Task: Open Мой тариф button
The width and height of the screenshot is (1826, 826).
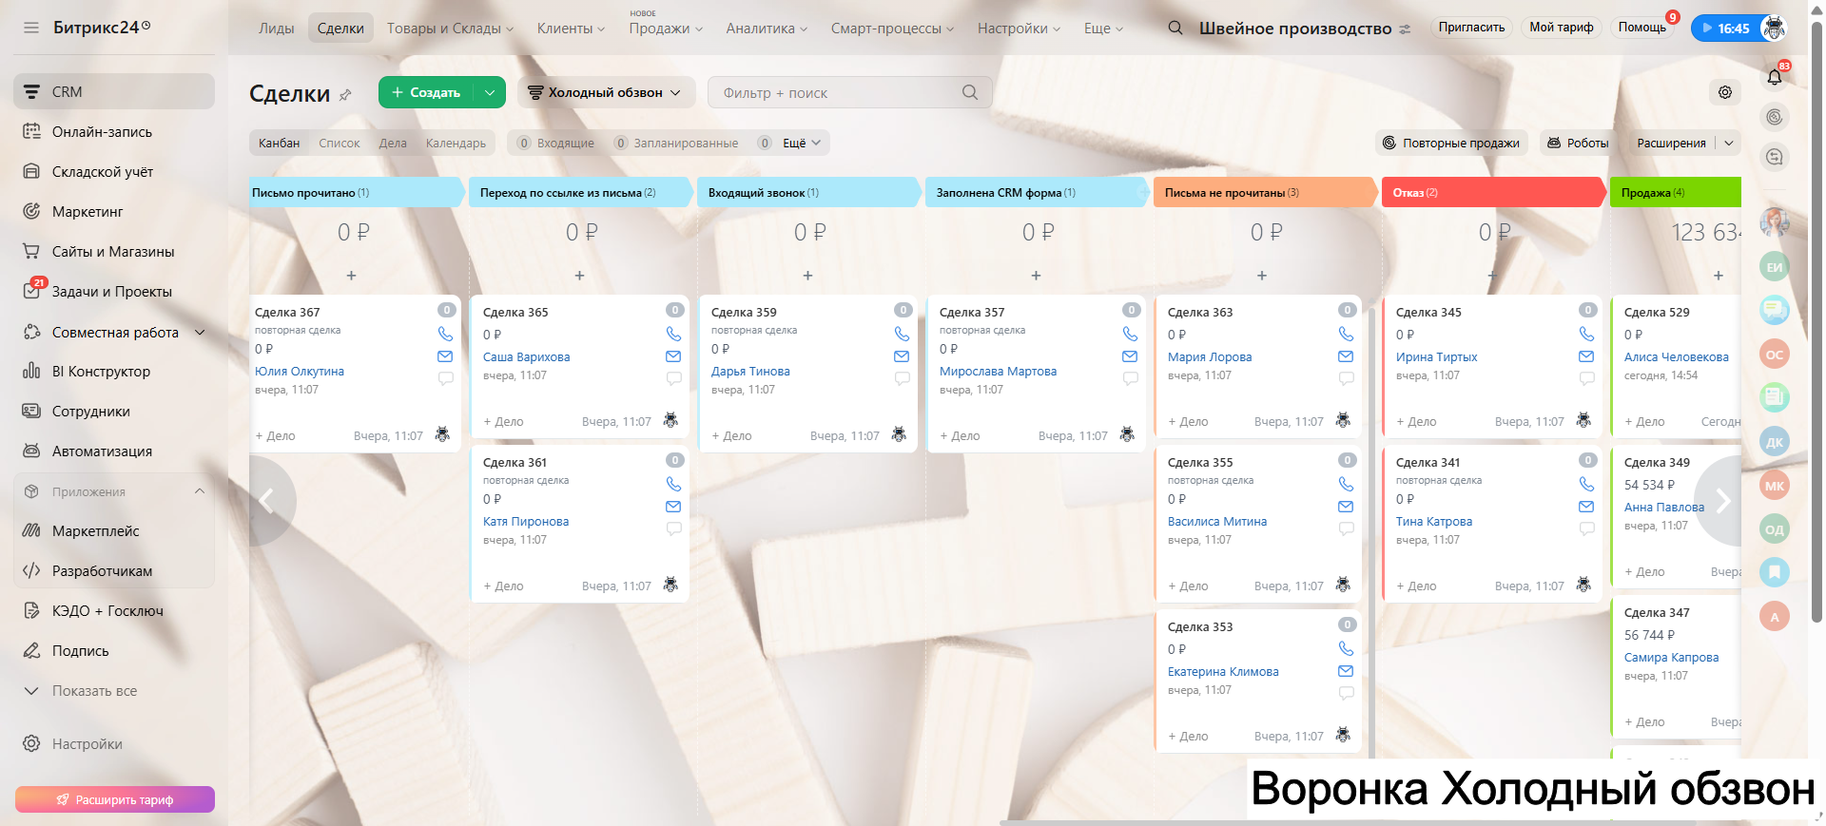Action: point(1562,28)
